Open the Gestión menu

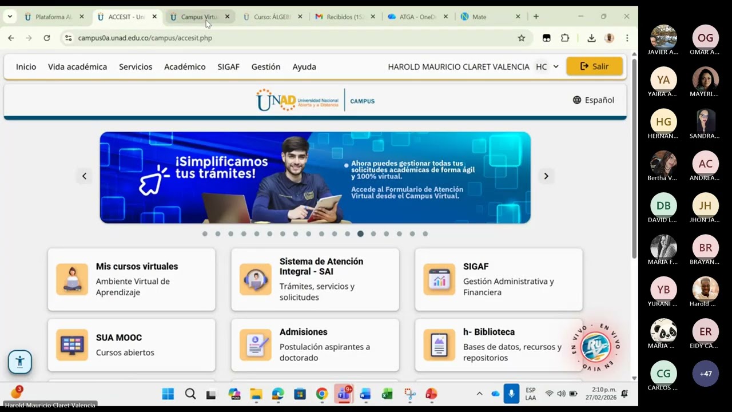pyautogui.click(x=266, y=67)
